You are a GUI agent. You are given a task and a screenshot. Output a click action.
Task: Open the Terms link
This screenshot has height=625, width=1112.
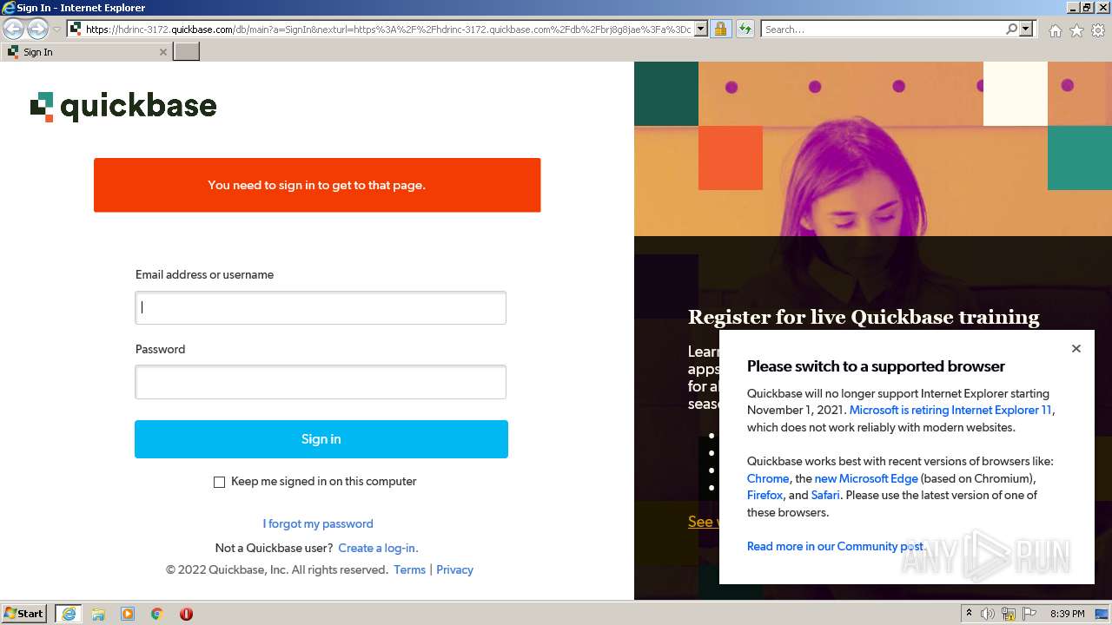click(x=409, y=569)
